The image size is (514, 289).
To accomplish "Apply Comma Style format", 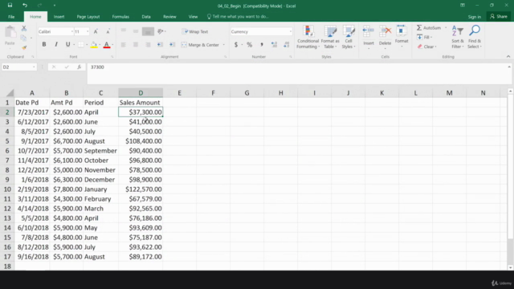I will coord(262,45).
